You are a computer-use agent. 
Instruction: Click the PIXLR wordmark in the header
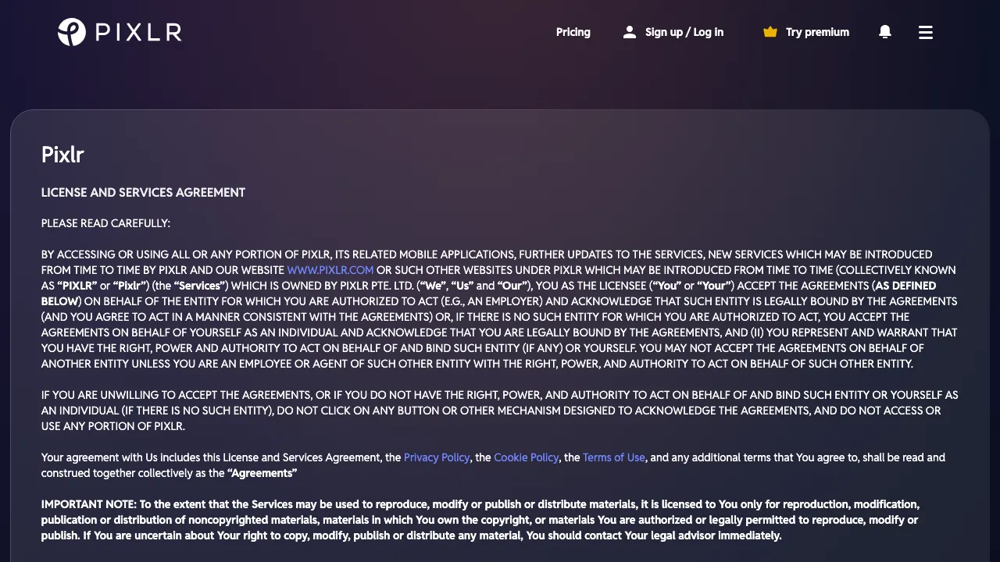click(x=138, y=32)
